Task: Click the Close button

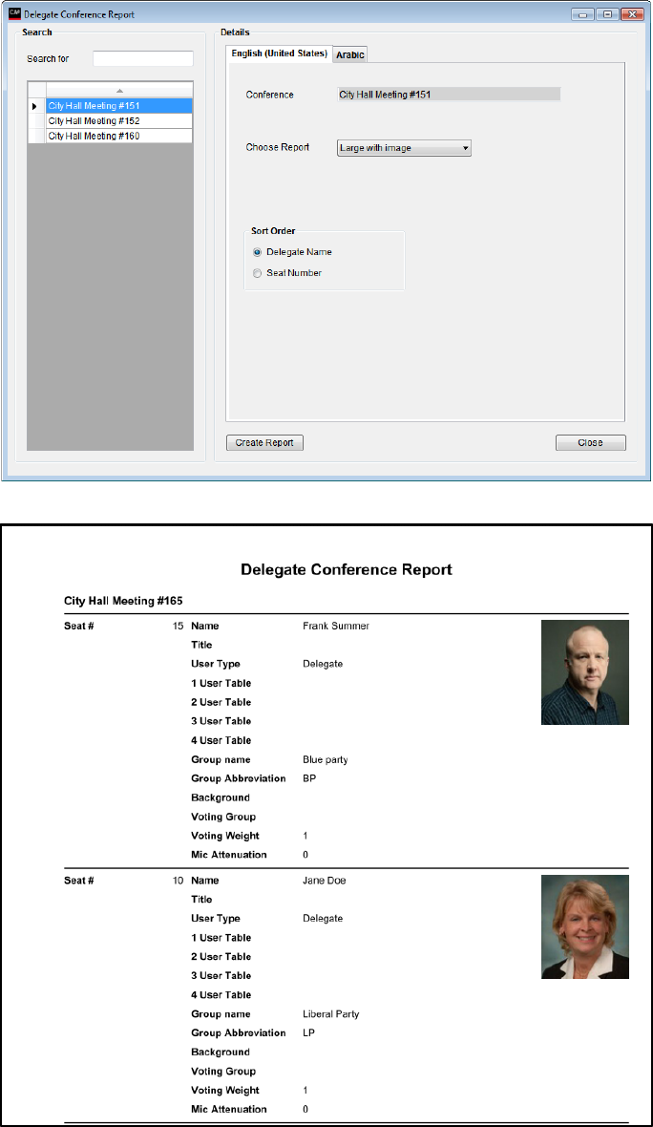Action: 591,443
